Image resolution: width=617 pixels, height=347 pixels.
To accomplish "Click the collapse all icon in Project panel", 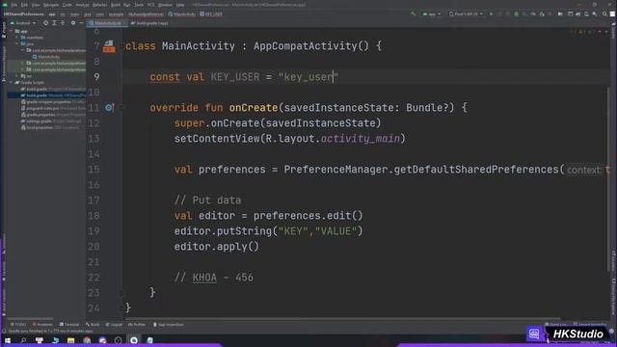I will (x=63, y=23).
